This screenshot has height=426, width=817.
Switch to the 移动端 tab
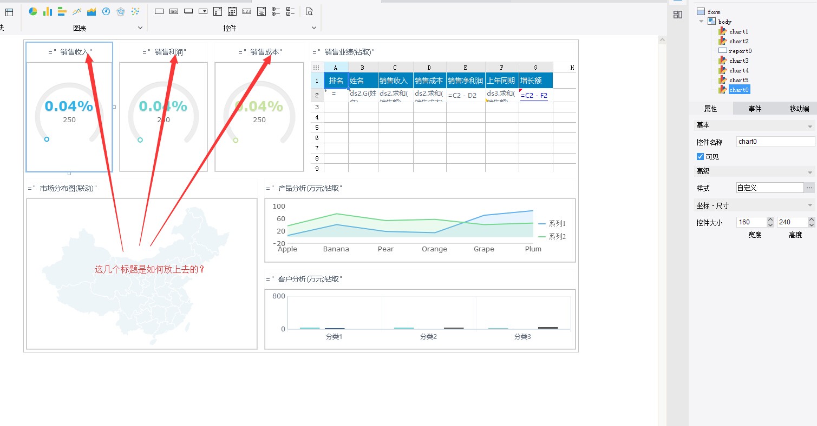tap(799, 109)
